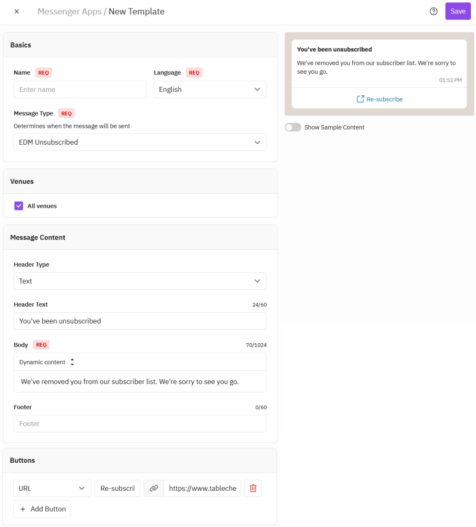Click the Header Text input field

pos(140,321)
